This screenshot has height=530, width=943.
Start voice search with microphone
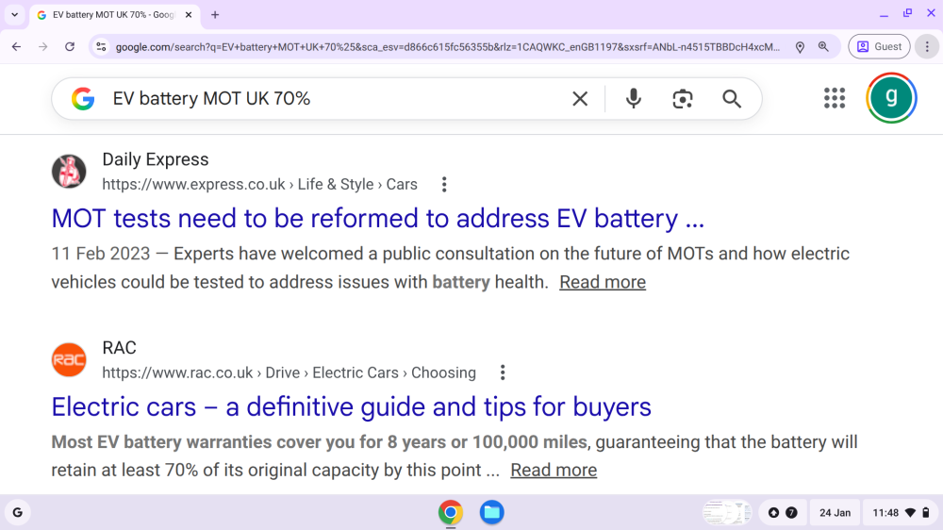tap(634, 99)
